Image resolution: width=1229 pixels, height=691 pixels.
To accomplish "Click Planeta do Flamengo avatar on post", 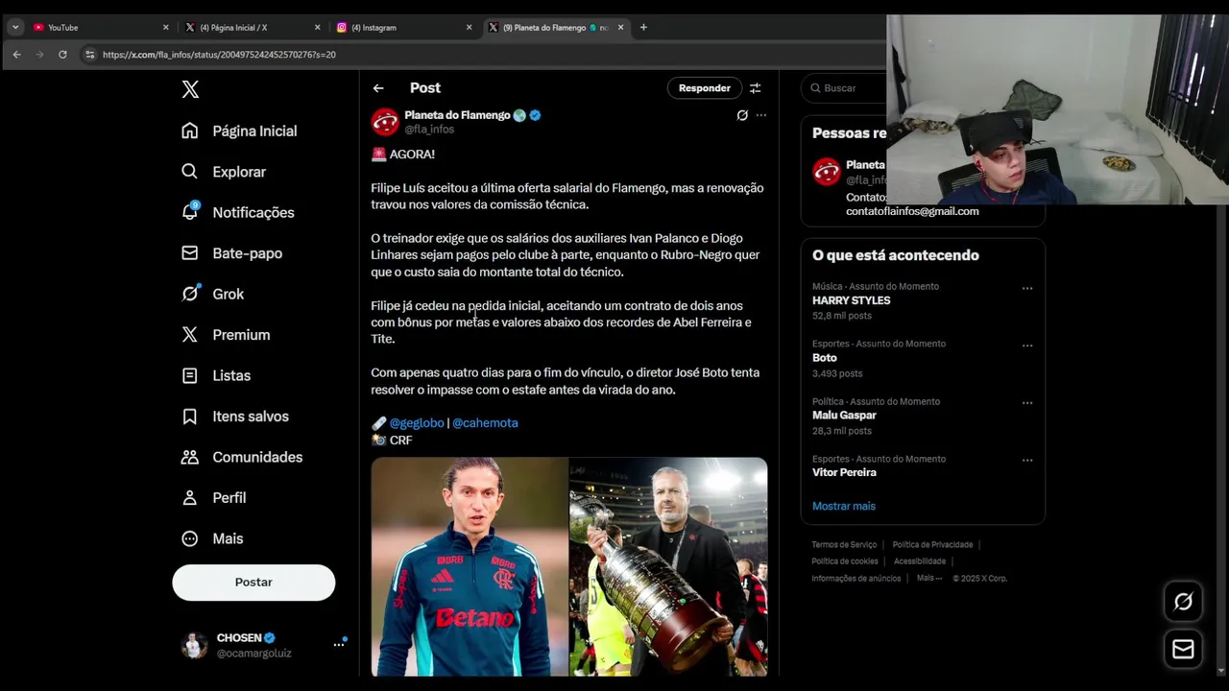I will tap(385, 122).
